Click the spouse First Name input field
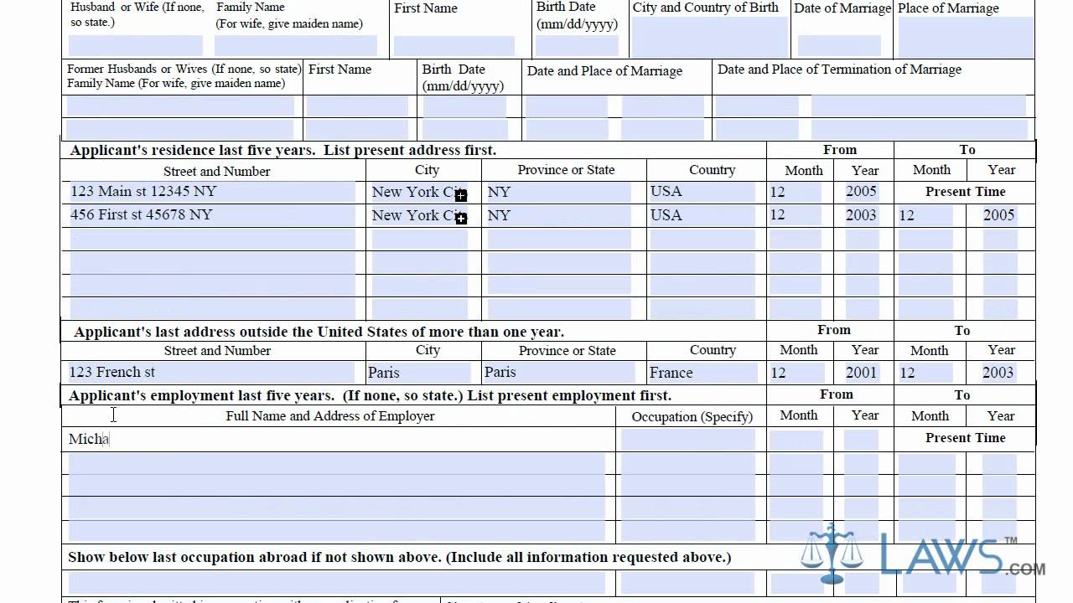The image size is (1073, 603). [x=454, y=45]
